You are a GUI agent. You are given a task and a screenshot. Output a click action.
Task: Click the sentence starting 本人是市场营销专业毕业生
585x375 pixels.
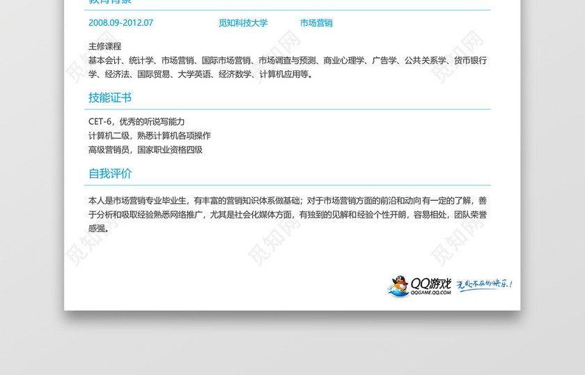287,201
